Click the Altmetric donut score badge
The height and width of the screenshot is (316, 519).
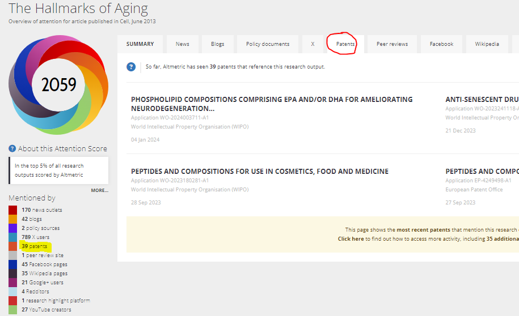point(58,85)
